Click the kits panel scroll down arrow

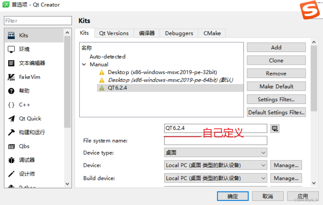coord(314,183)
